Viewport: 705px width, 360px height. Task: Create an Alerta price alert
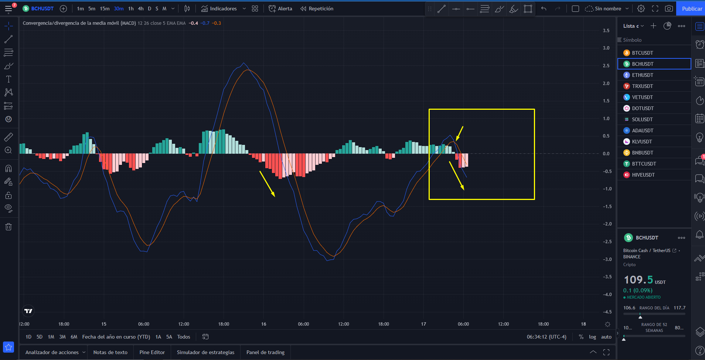click(x=280, y=9)
